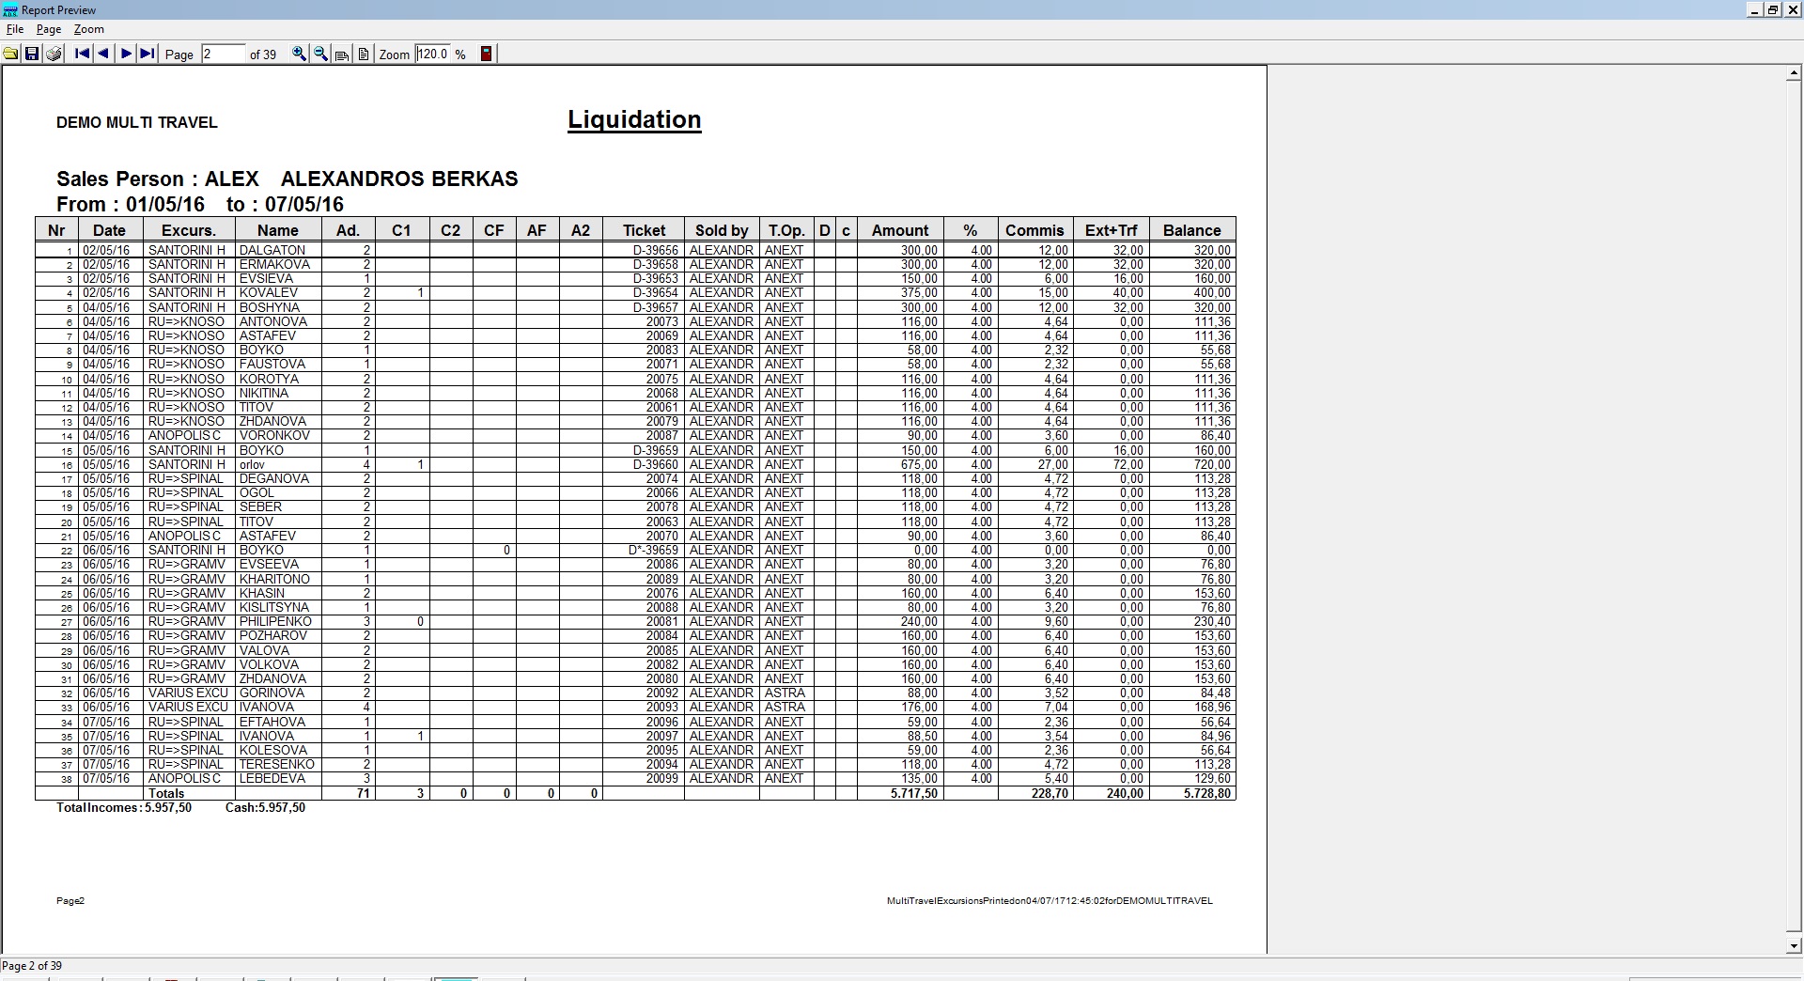
Task: Open the File menu
Action: point(15,29)
